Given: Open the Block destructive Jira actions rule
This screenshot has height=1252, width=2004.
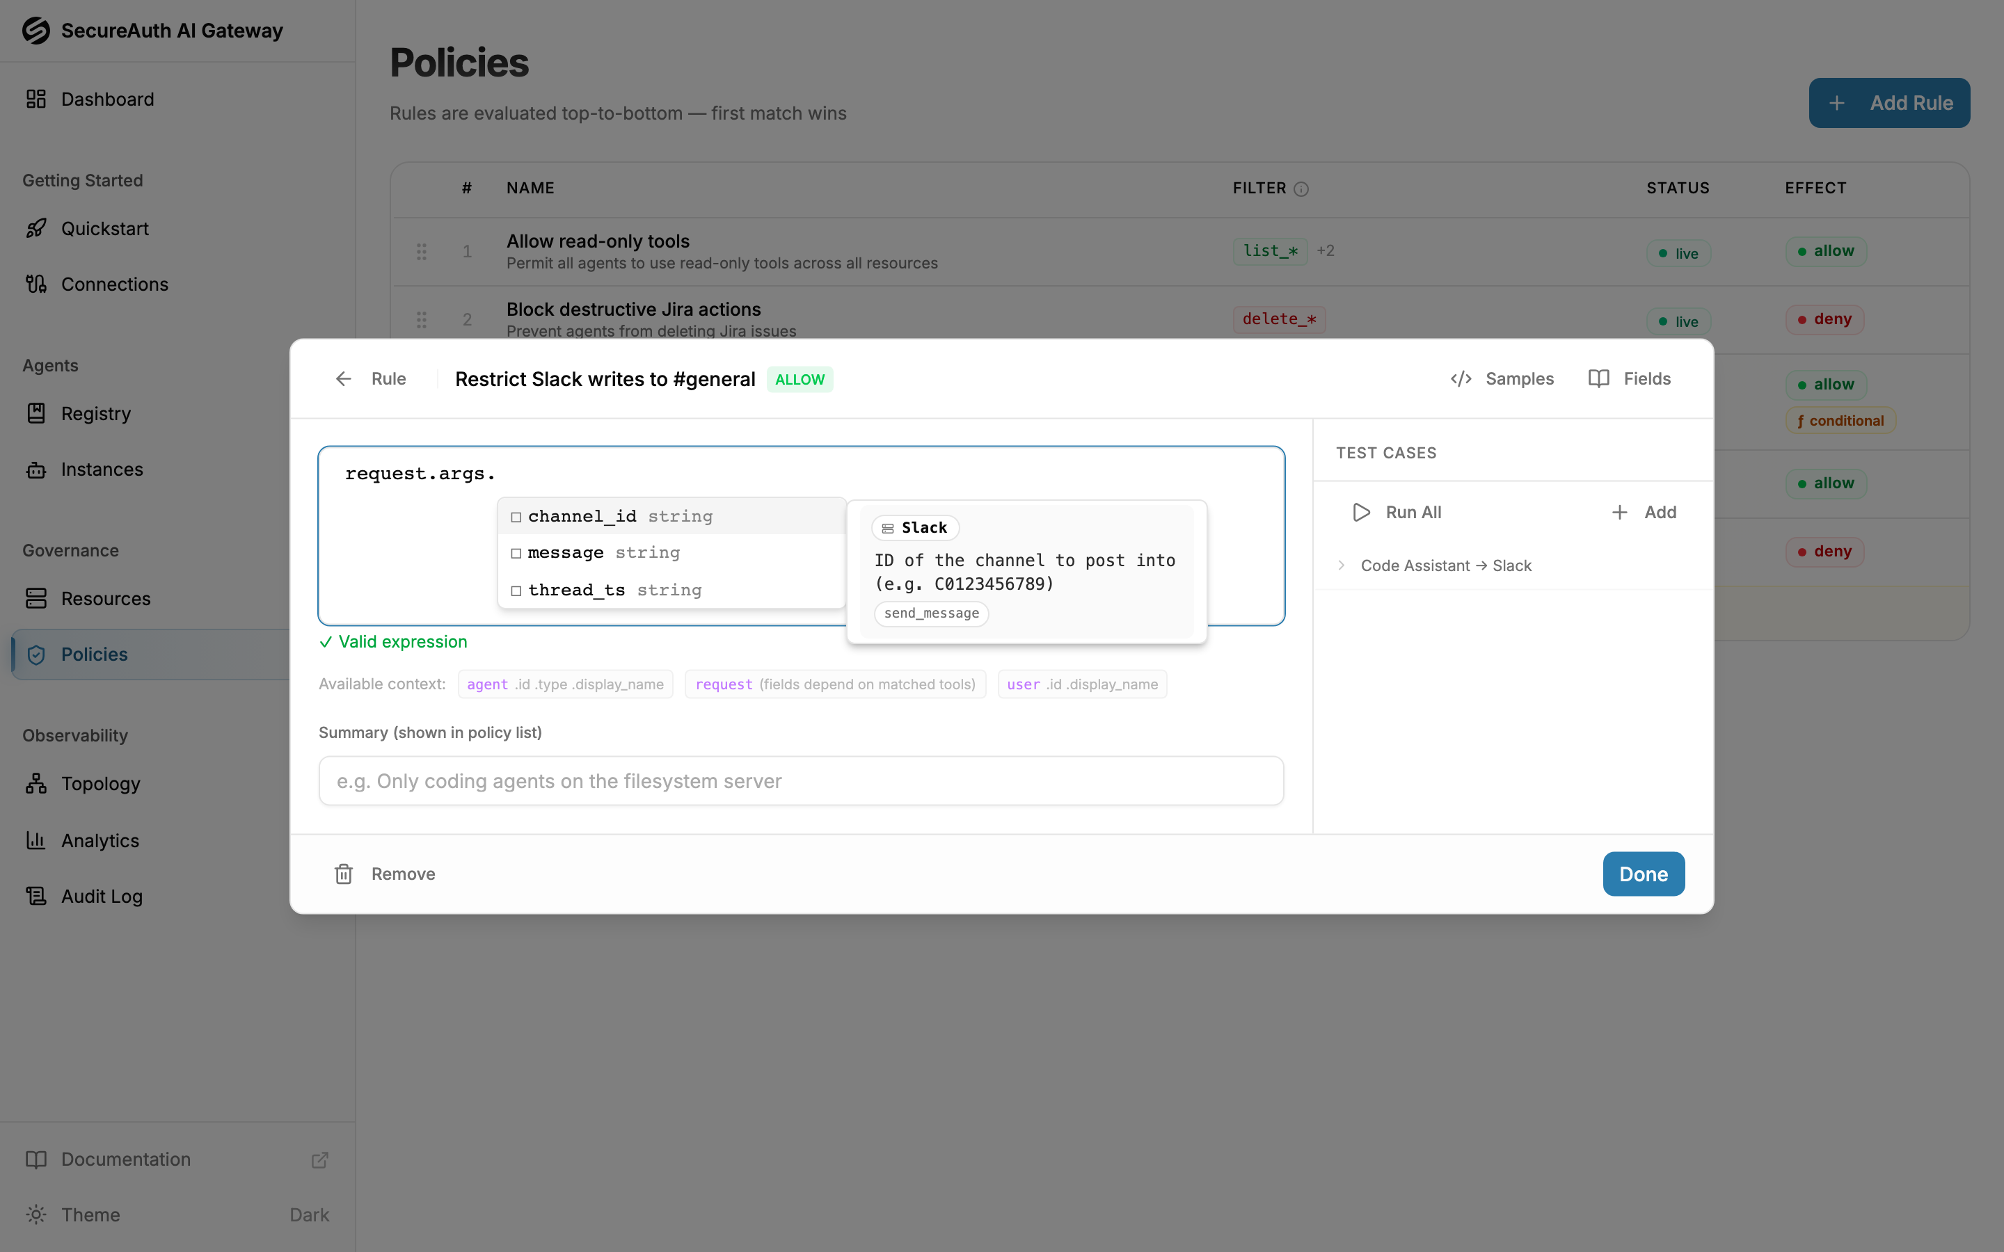Looking at the screenshot, I should [633, 309].
